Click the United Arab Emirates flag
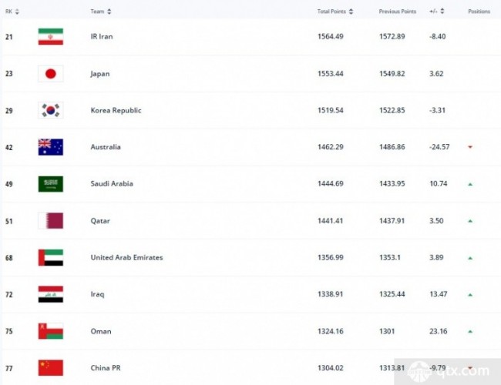501x385 pixels. (51, 257)
